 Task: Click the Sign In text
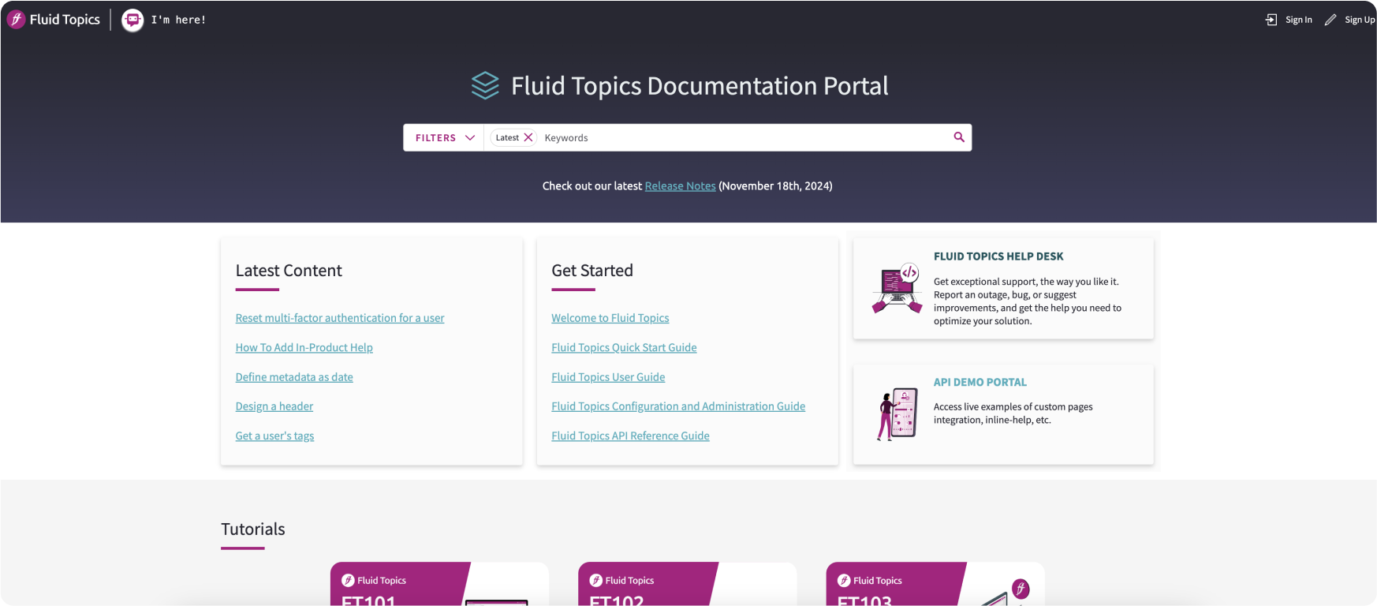(x=1299, y=20)
